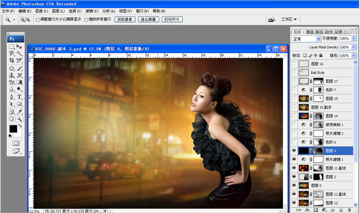This screenshot has height=213, width=360.
Task: Open the fill percentage arrow
Action: [x=354, y=55]
